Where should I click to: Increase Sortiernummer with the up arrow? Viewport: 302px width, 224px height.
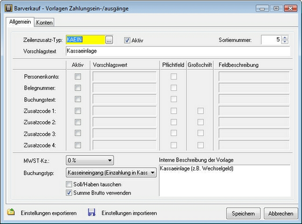tap(285, 38)
